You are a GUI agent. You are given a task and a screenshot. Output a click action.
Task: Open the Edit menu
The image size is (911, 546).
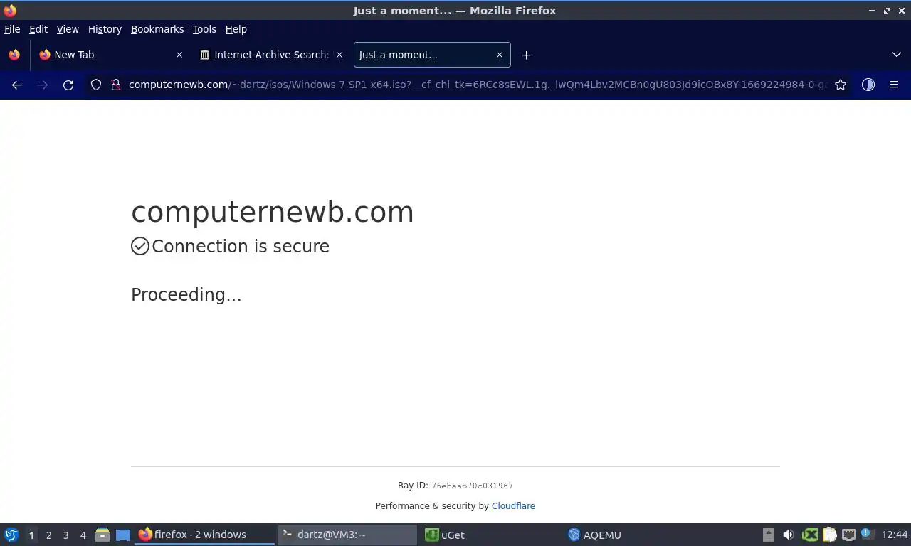pos(38,29)
